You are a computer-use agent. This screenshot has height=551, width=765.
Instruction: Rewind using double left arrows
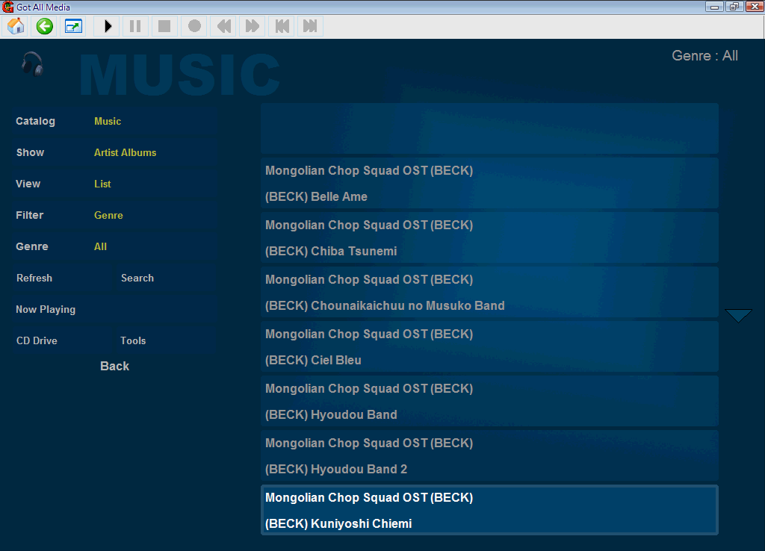223,26
